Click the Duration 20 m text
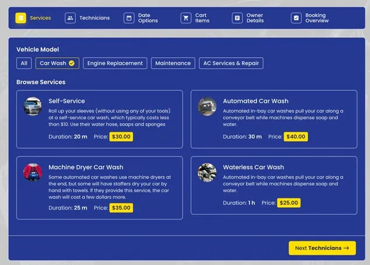This screenshot has width=370, height=265. coord(68,137)
